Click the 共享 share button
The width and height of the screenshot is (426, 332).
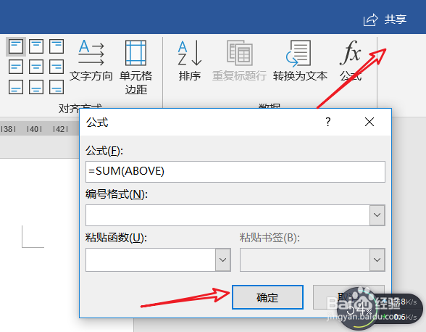385,20
